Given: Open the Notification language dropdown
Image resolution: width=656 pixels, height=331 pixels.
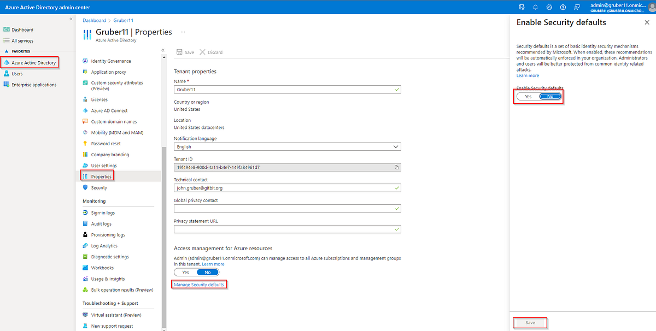Looking at the screenshot, I should (395, 146).
